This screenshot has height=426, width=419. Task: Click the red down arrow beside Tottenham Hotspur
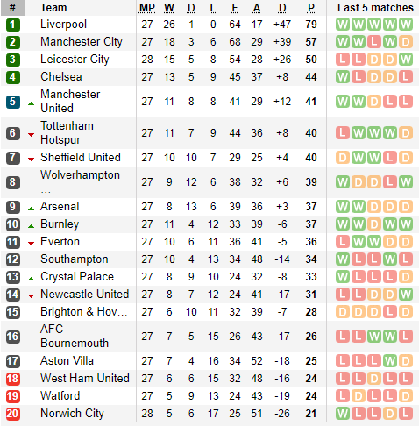31,134
